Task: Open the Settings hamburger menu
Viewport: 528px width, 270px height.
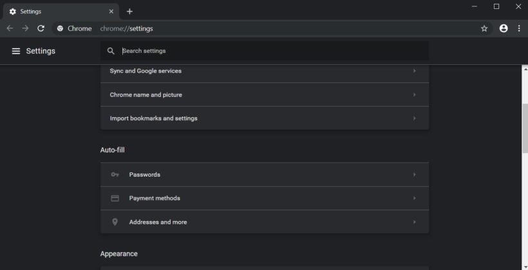Action: click(x=16, y=51)
